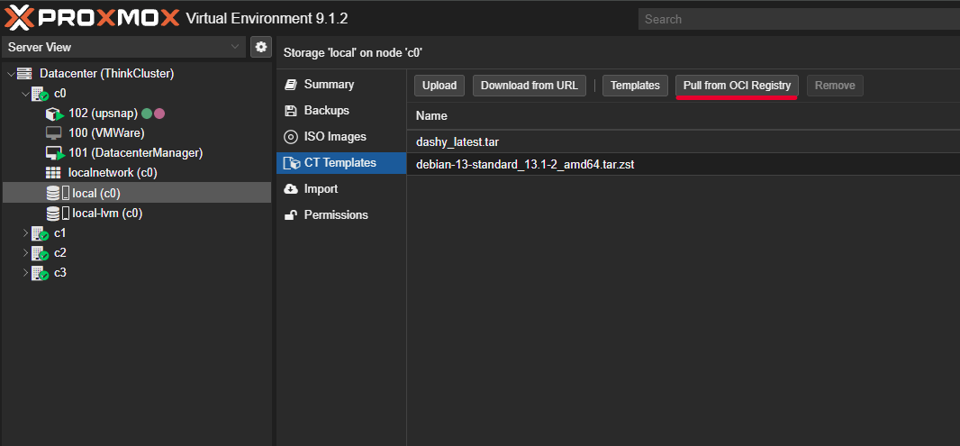The width and height of the screenshot is (960, 446).
Task: Click the Download from URL button
Action: tap(529, 86)
